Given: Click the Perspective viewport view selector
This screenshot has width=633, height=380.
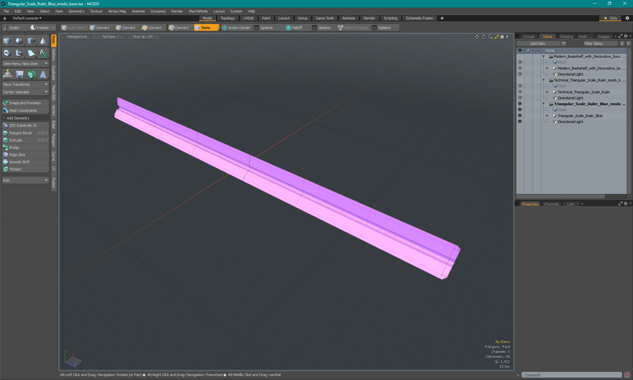Looking at the screenshot, I should click(77, 37).
